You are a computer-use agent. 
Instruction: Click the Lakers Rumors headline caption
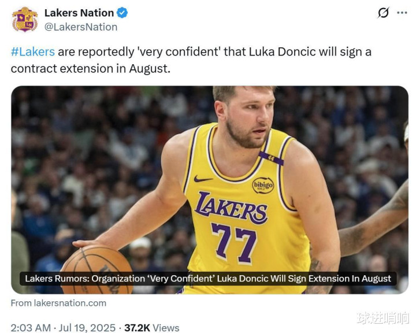pyautogui.click(x=208, y=279)
